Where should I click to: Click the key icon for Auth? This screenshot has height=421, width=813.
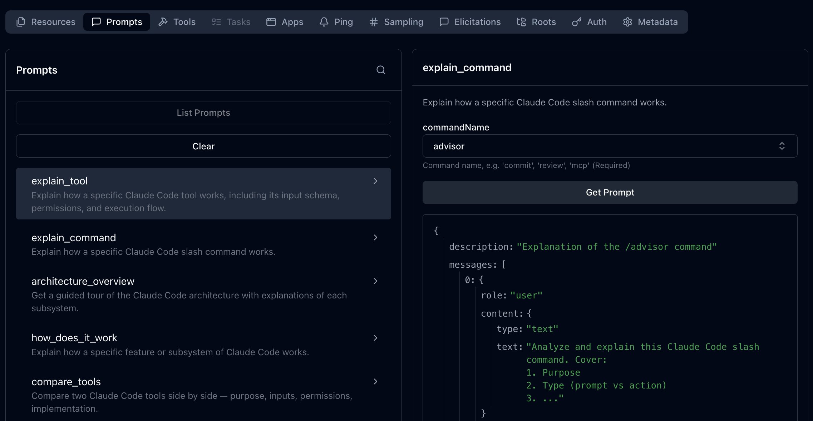coord(577,22)
